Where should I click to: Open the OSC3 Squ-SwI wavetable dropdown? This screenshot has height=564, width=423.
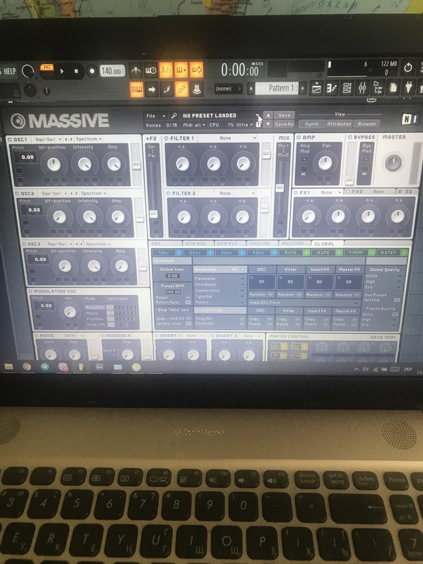point(59,244)
